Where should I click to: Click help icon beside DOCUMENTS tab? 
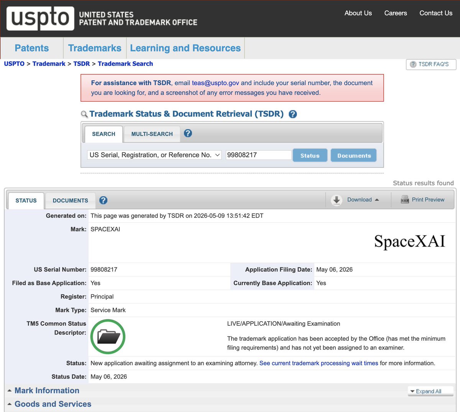[103, 200]
